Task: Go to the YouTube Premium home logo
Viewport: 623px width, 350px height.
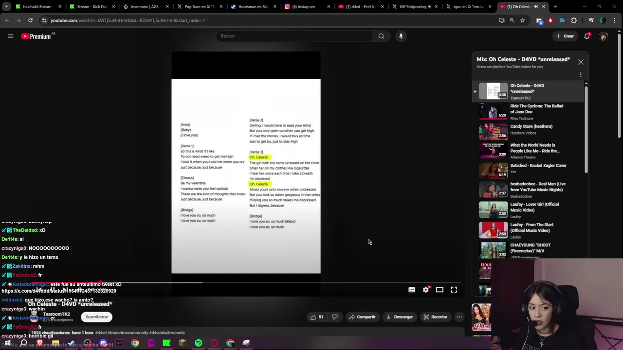Action: 37,36
